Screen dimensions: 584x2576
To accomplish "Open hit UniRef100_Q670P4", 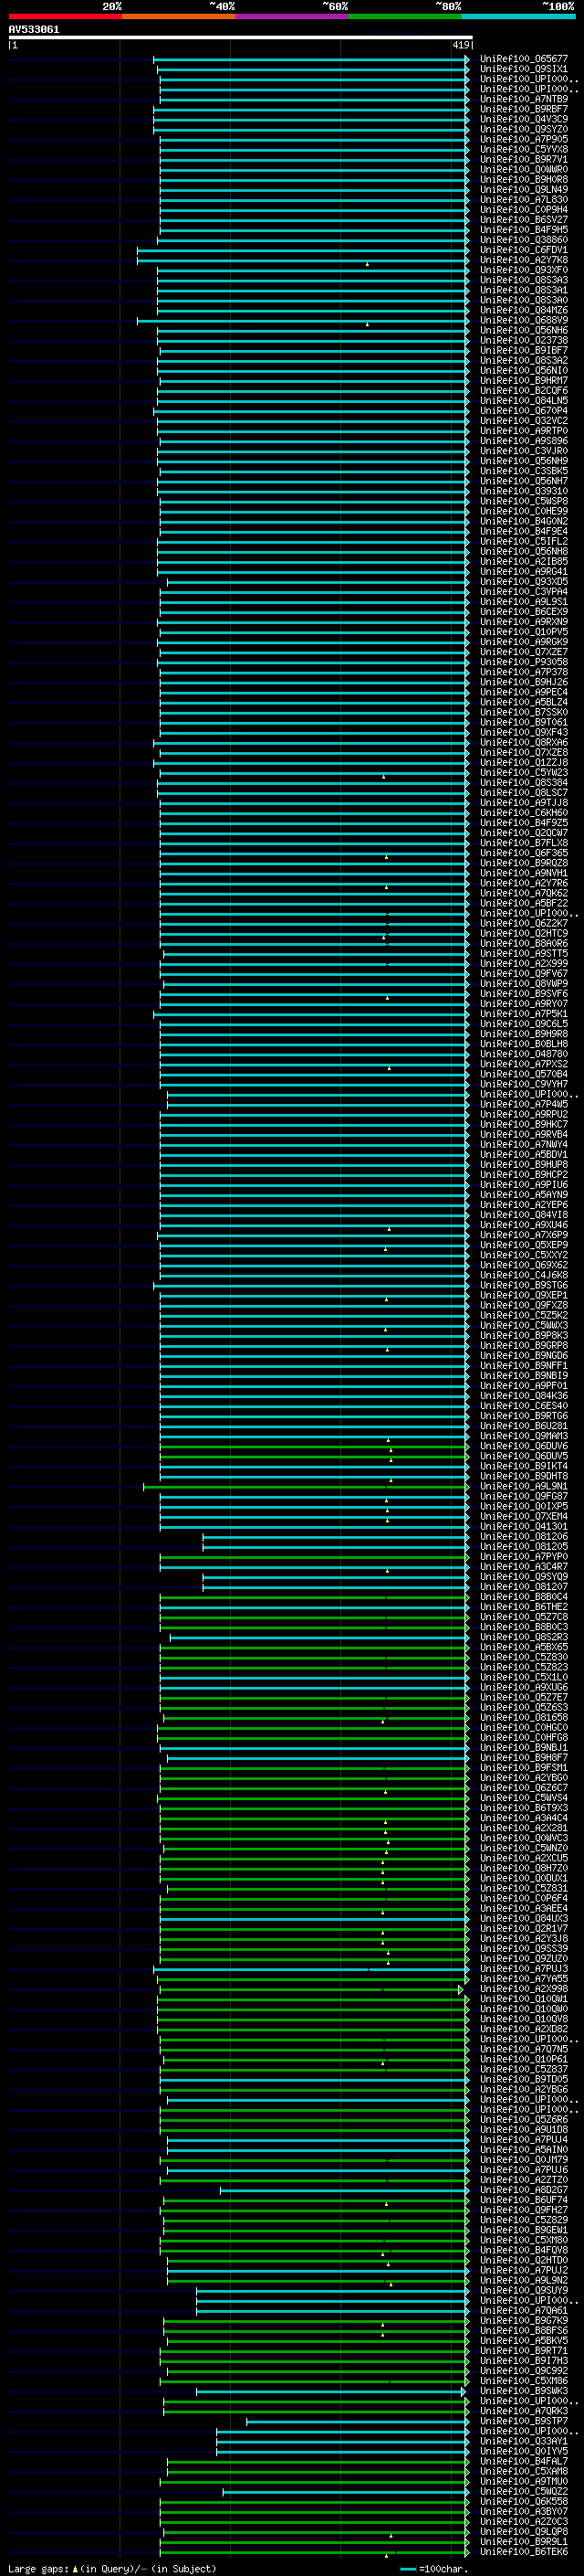I will [x=524, y=411].
